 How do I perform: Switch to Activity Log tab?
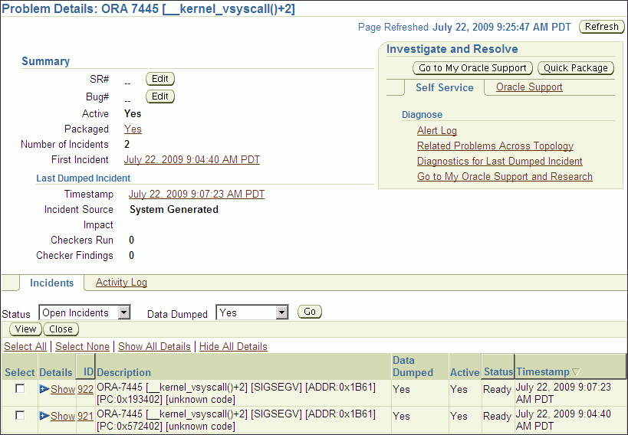tap(121, 283)
